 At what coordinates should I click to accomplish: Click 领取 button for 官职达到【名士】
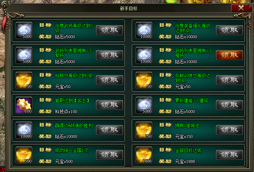[x=109, y=105]
